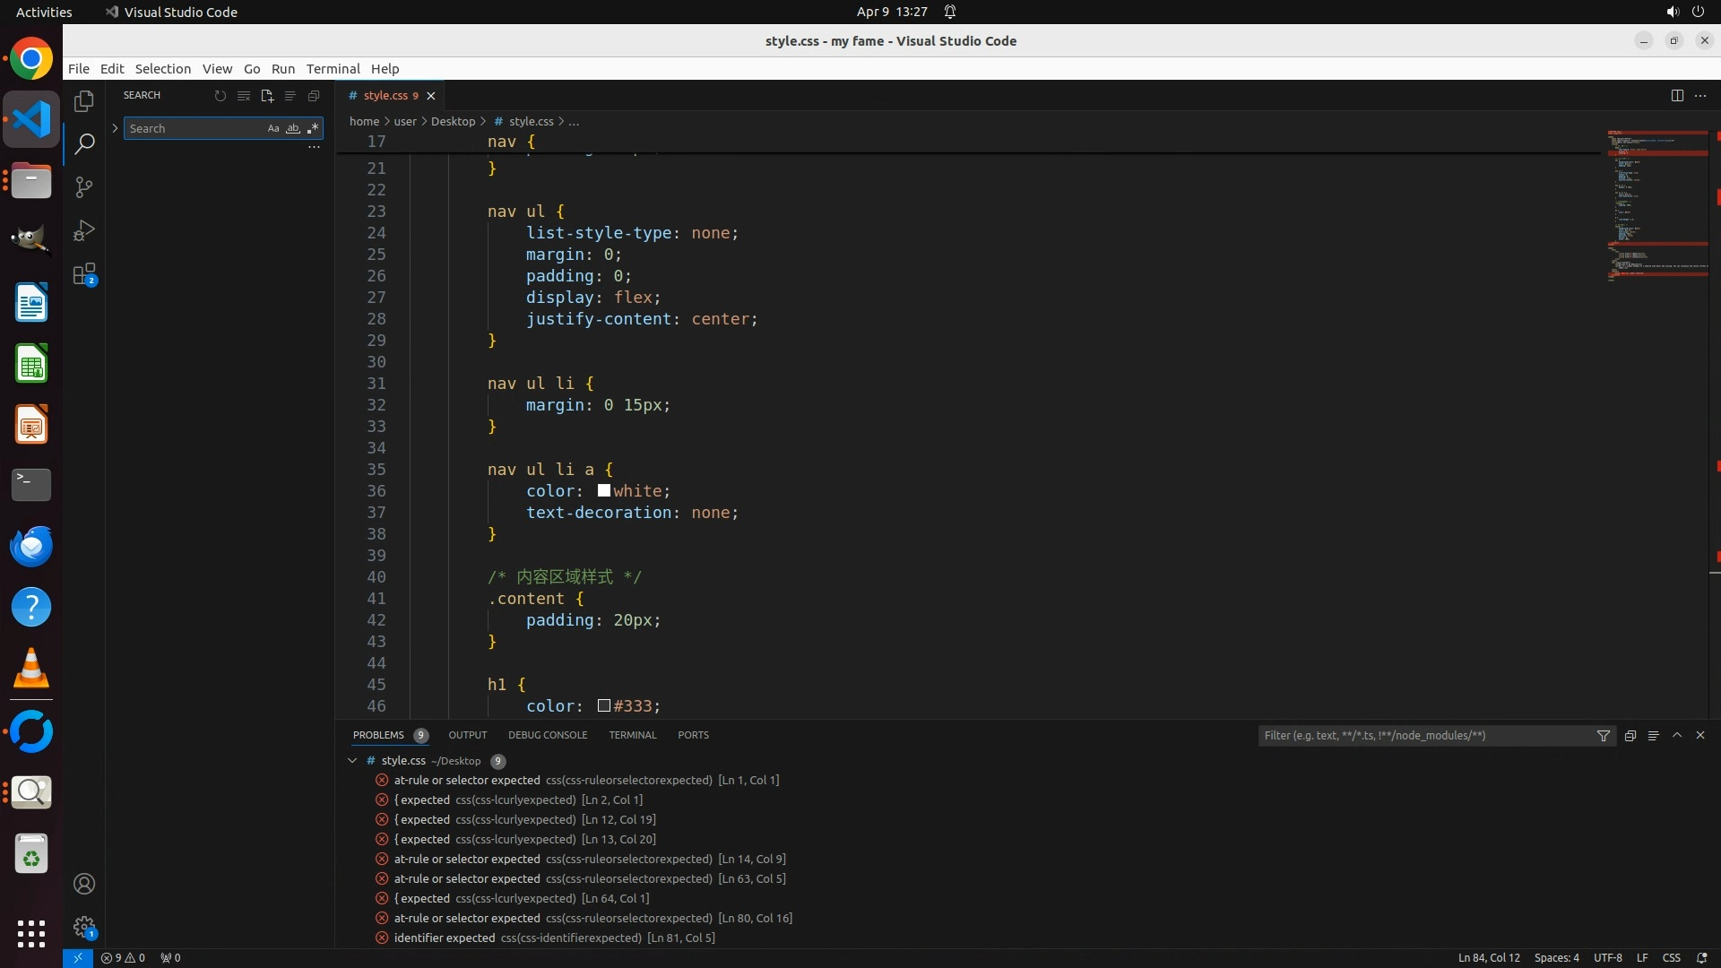
Task: Open the Manage gear icon
Action: tap(84, 926)
